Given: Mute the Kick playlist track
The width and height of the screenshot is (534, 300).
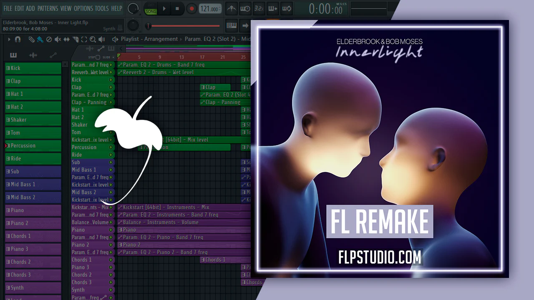Looking at the screenshot, I should [111, 80].
